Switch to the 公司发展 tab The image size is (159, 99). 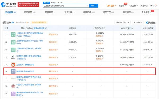coord(69,12)
